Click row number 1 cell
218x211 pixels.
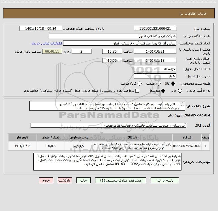[206, 146]
